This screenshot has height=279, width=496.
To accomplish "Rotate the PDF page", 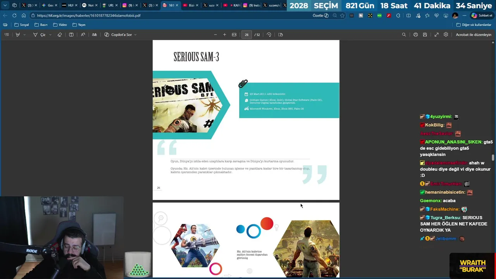I will click(269, 34).
